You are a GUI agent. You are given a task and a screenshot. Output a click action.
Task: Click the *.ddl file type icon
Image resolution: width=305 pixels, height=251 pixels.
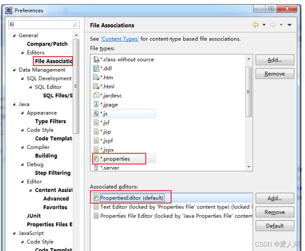(96, 68)
